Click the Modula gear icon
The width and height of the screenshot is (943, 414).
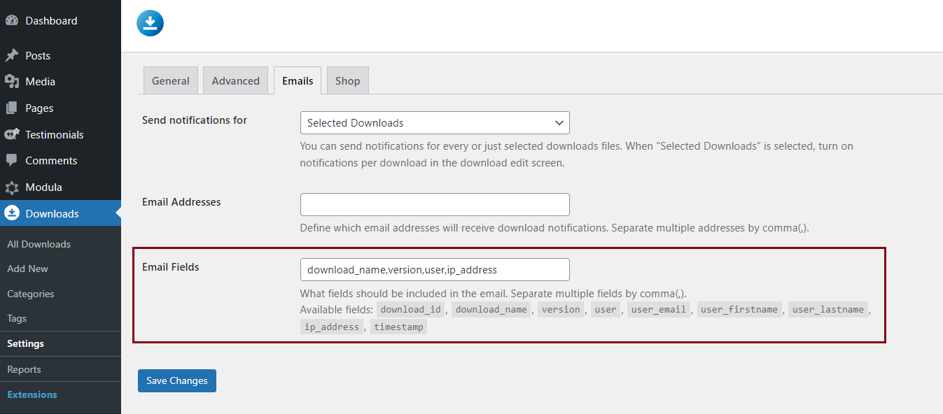click(11, 187)
